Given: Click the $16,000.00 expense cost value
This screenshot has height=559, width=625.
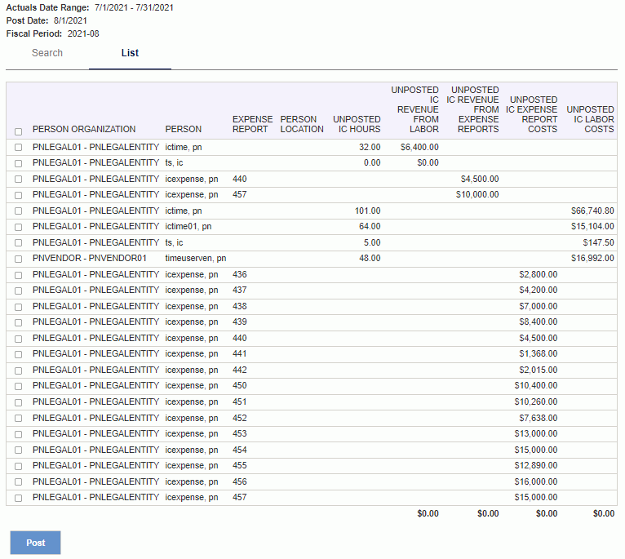Looking at the screenshot, I should pos(536,482).
